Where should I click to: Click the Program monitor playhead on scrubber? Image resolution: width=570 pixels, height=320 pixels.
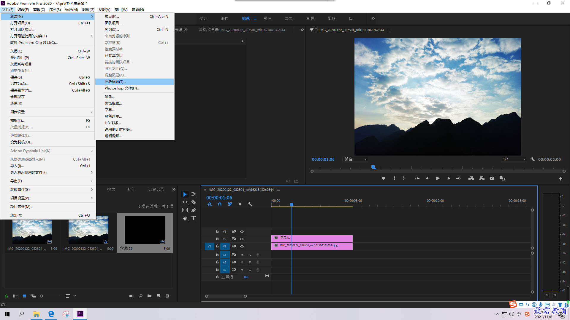click(x=373, y=167)
